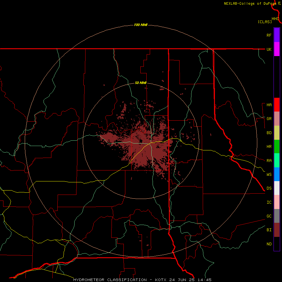Click the RA legend label
The width and height of the screenshot is (282, 282).
coord(269,161)
